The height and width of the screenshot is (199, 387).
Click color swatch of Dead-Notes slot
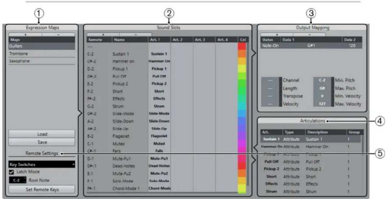click(x=242, y=166)
